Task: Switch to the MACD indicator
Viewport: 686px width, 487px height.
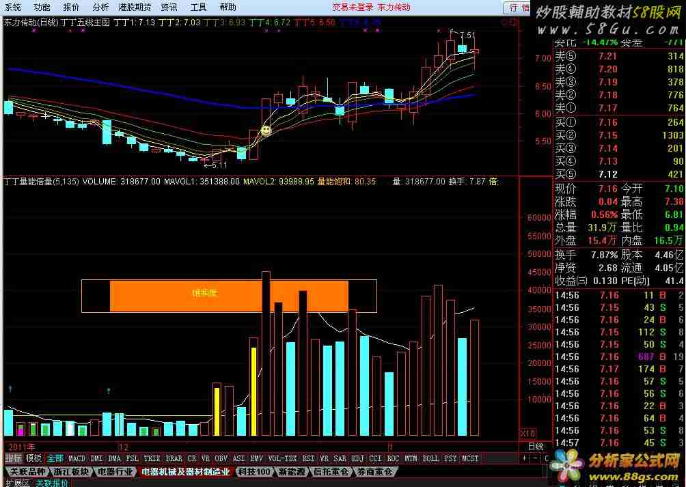Action: [77, 458]
